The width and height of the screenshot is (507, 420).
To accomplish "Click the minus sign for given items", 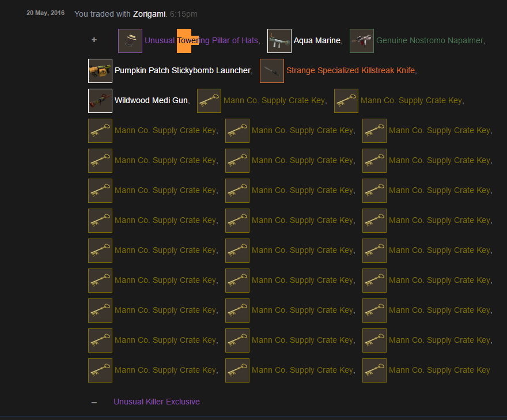I will point(94,403).
